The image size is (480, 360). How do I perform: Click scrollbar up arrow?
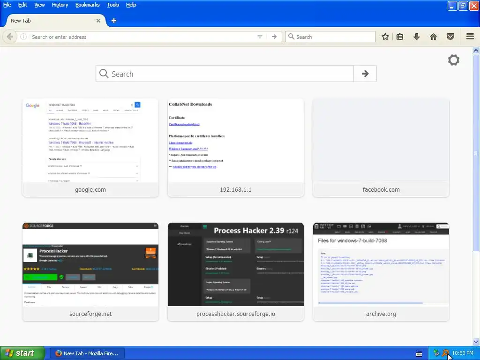pos(476,51)
